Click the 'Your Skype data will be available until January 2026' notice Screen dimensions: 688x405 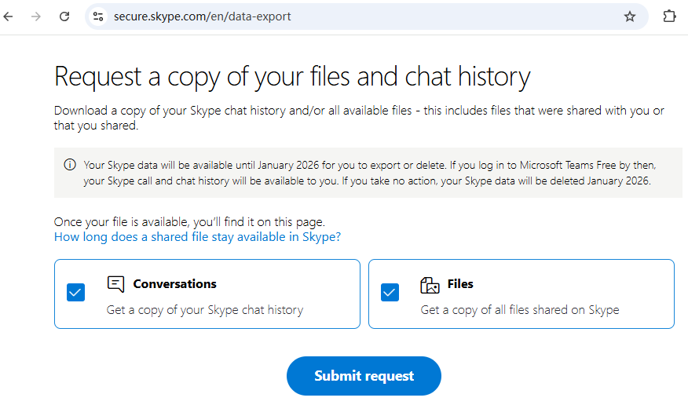[x=369, y=173]
